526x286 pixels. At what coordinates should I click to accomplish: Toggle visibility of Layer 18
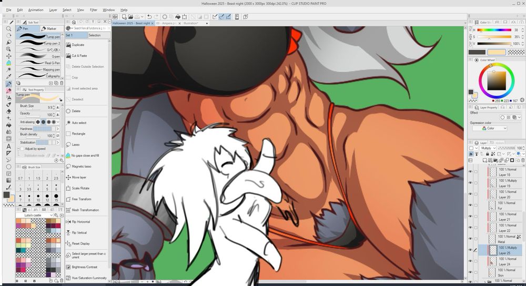[470, 172]
